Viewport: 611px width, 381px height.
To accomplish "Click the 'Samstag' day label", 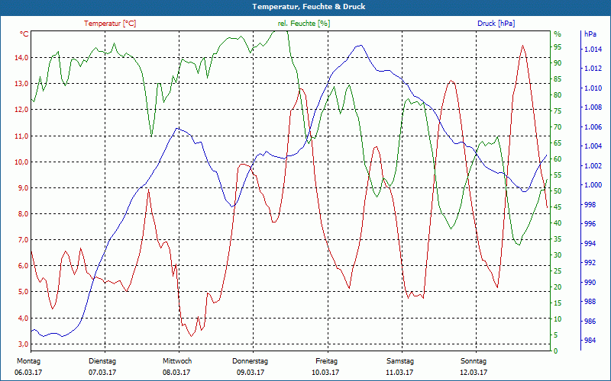I will click(400, 360).
